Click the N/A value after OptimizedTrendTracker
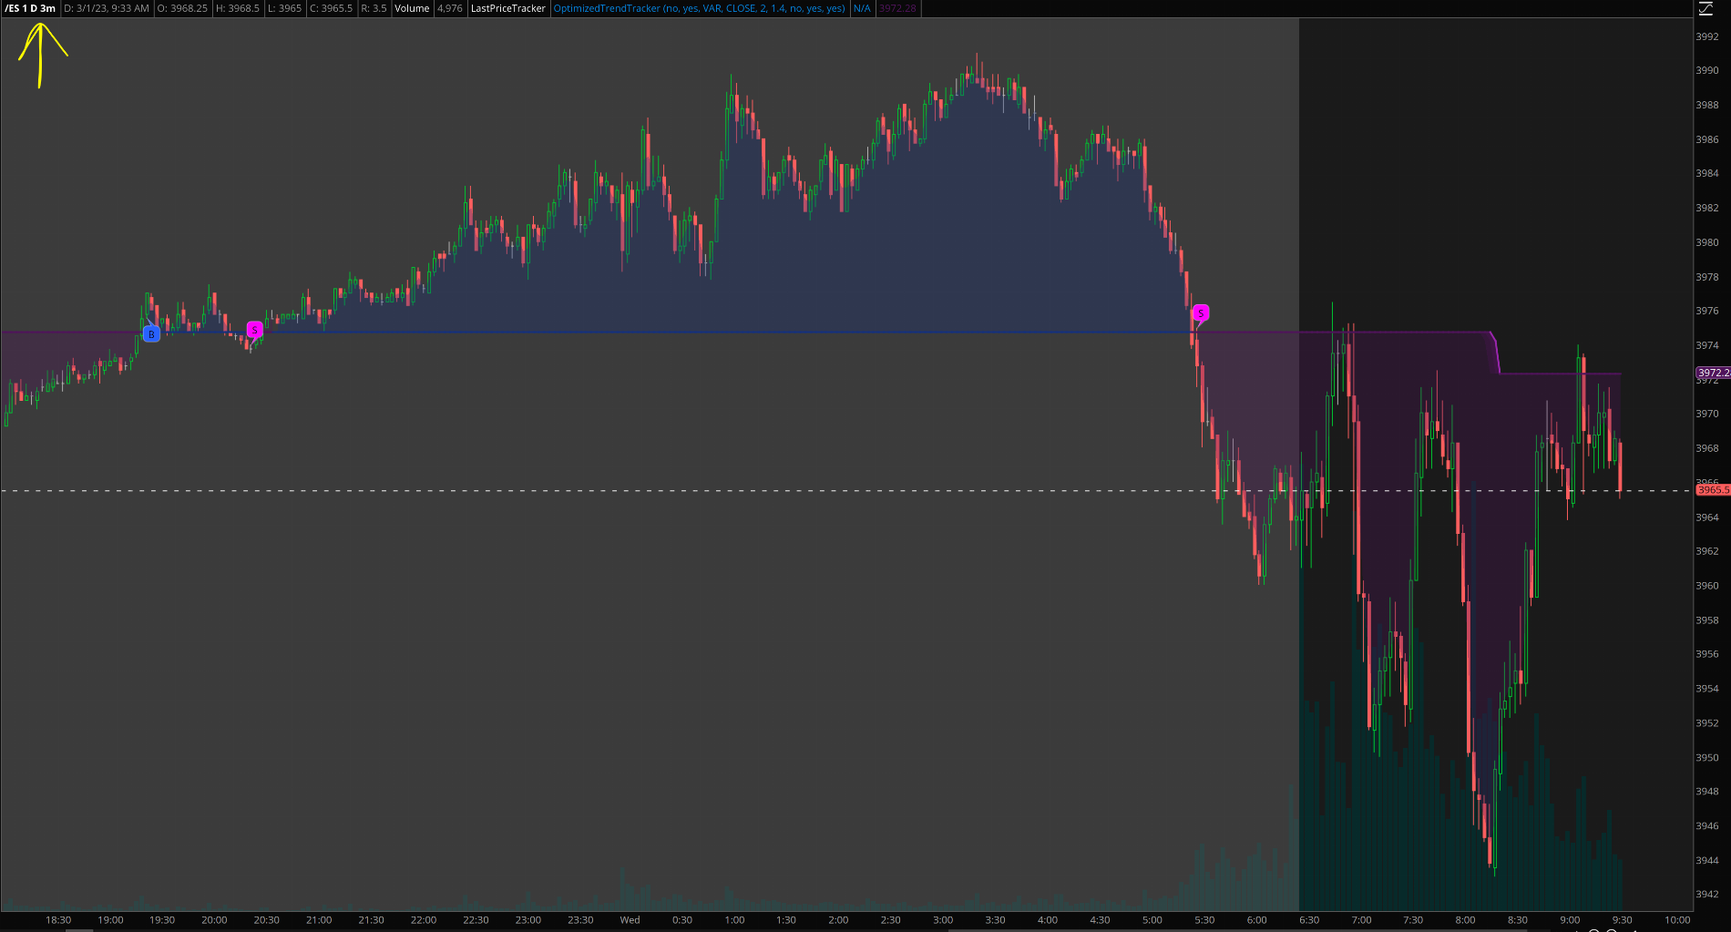 coord(862,8)
